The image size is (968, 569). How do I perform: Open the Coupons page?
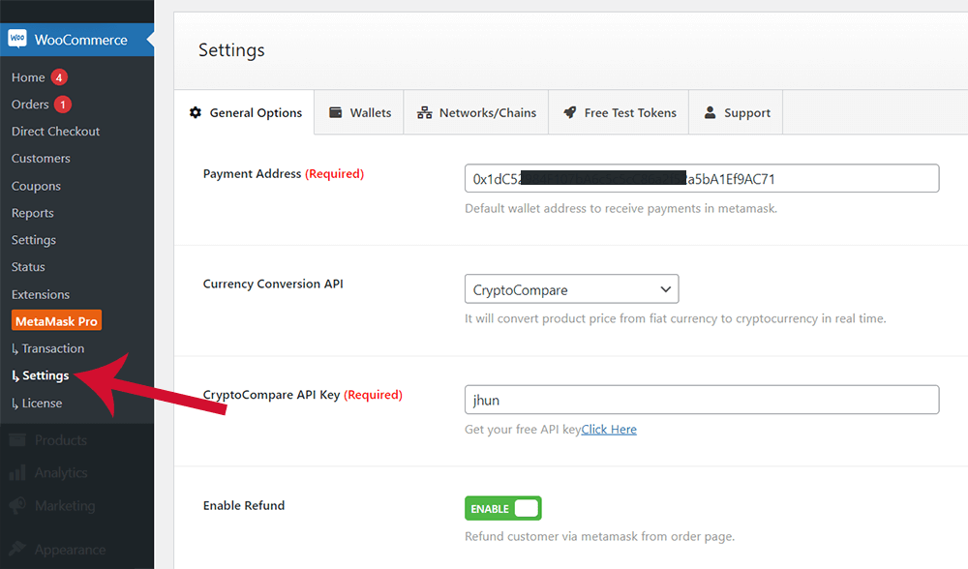tap(36, 186)
